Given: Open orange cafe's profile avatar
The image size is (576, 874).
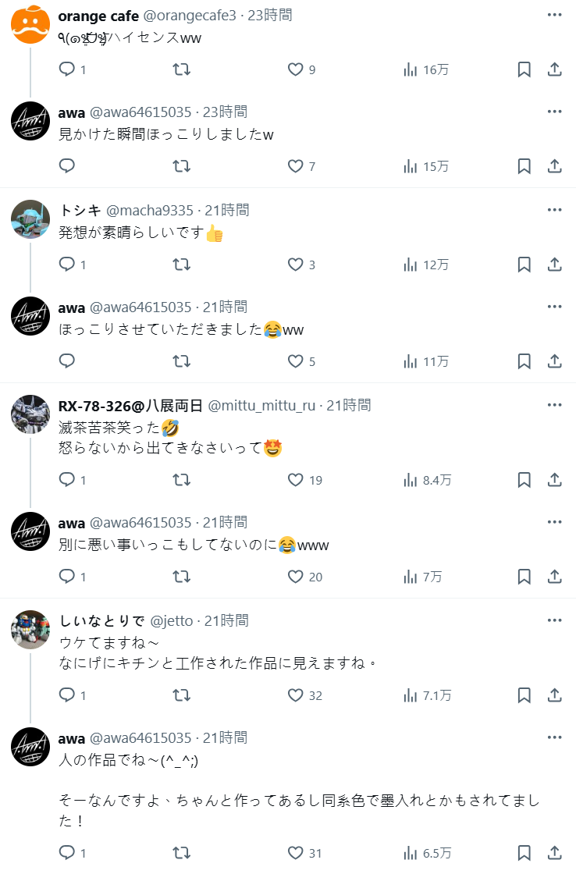Looking at the screenshot, I should click(x=30, y=24).
